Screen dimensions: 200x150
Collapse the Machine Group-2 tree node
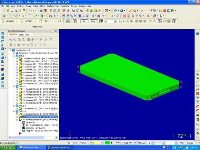pyautogui.click(x=11, y=50)
